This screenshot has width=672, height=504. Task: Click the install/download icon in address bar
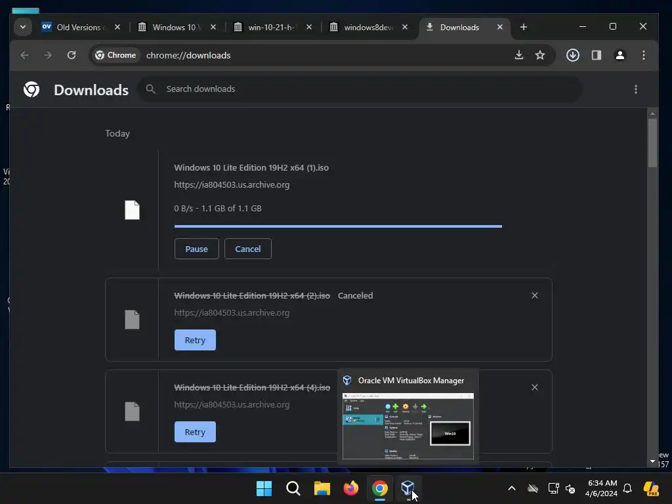click(x=519, y=55)
